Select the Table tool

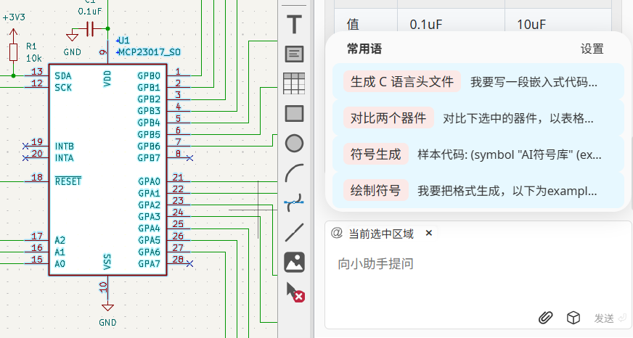[294, 83]
